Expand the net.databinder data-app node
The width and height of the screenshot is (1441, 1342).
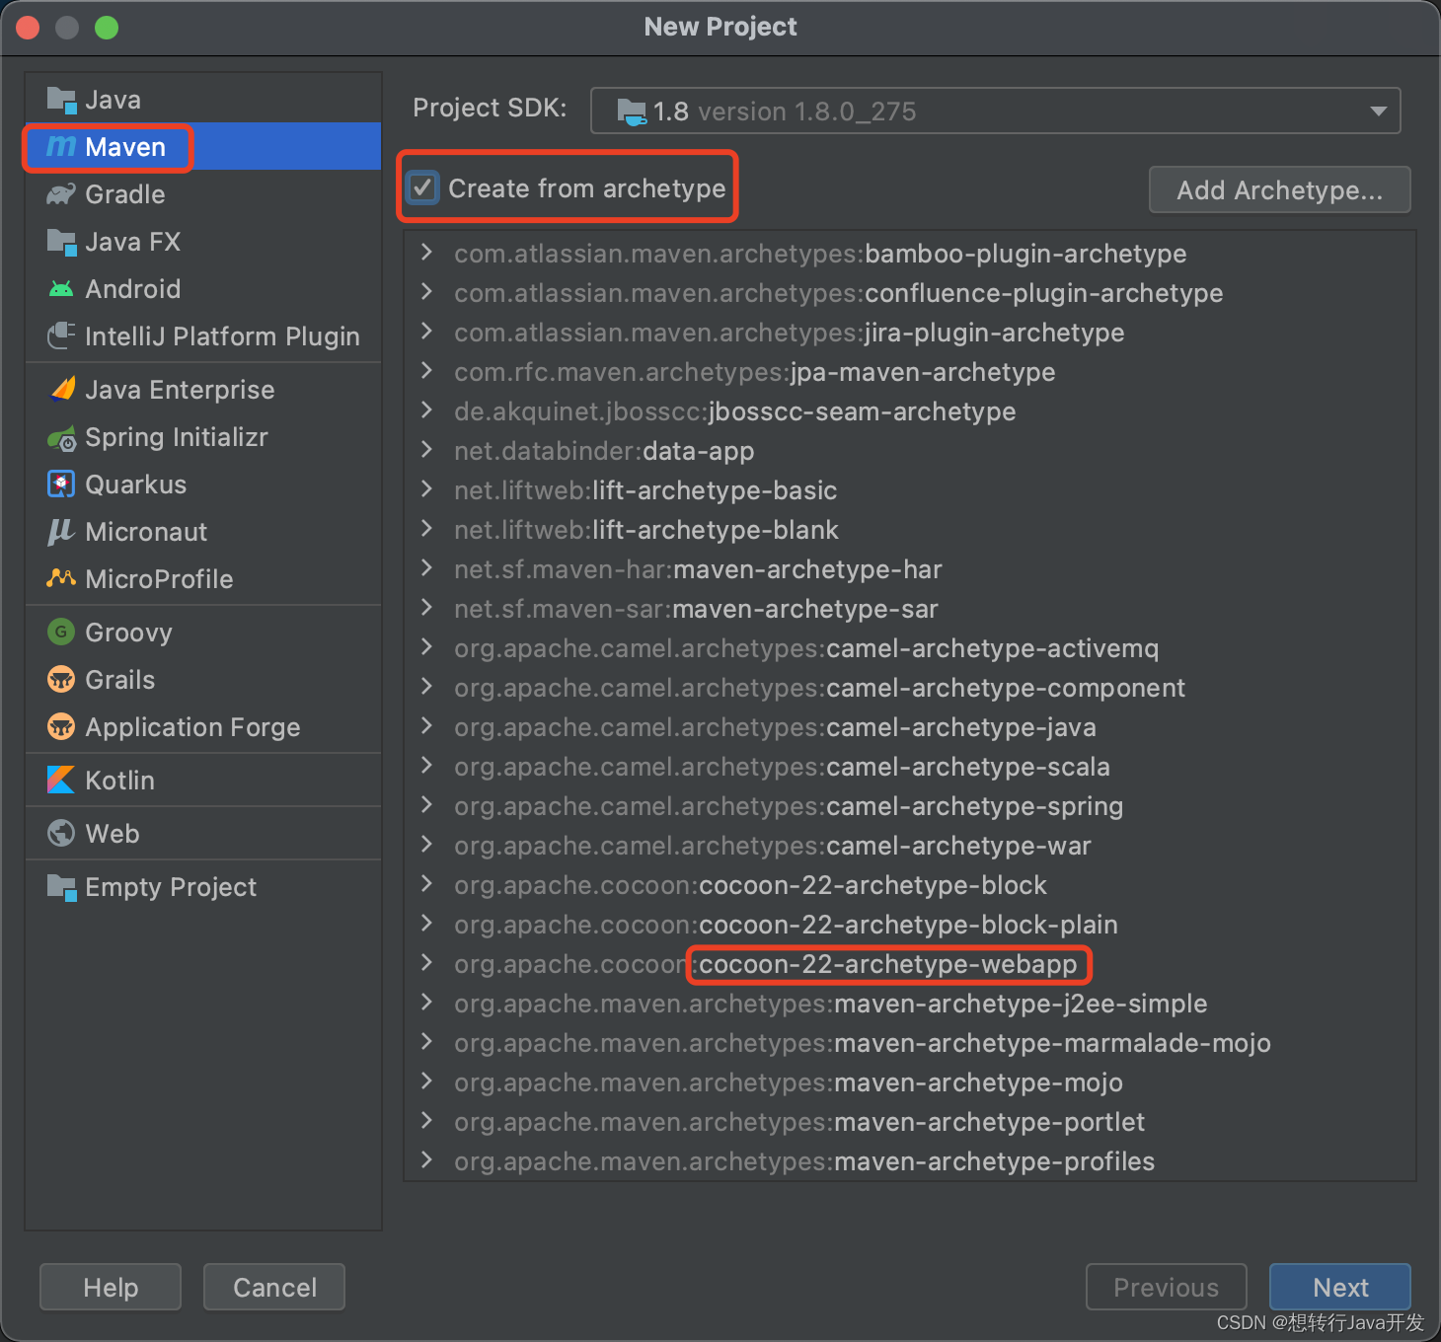click(426, 450)
